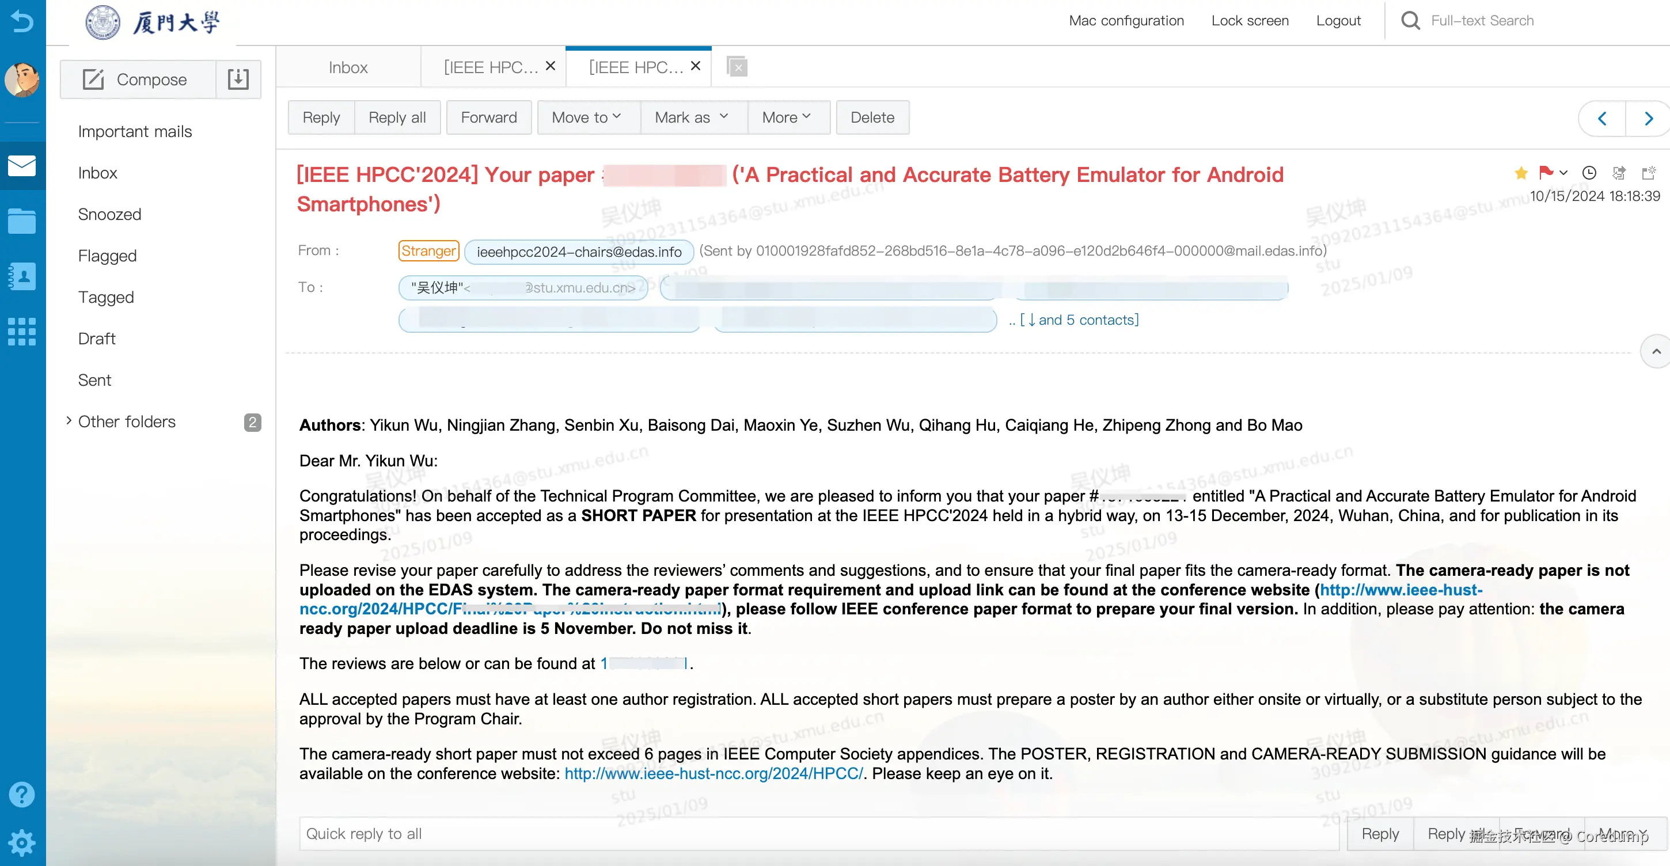This screenshot has height=866, width=1670.
Task: Click the help question mark icon
Action: (x=22, y=794)
